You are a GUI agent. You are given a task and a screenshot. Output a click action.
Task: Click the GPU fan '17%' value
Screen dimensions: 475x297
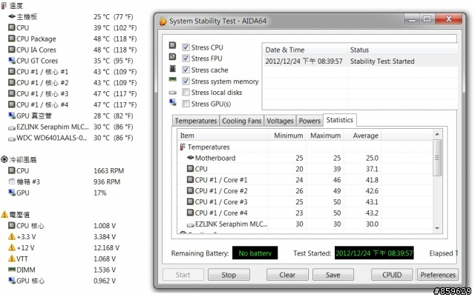[x=99, y=193]
